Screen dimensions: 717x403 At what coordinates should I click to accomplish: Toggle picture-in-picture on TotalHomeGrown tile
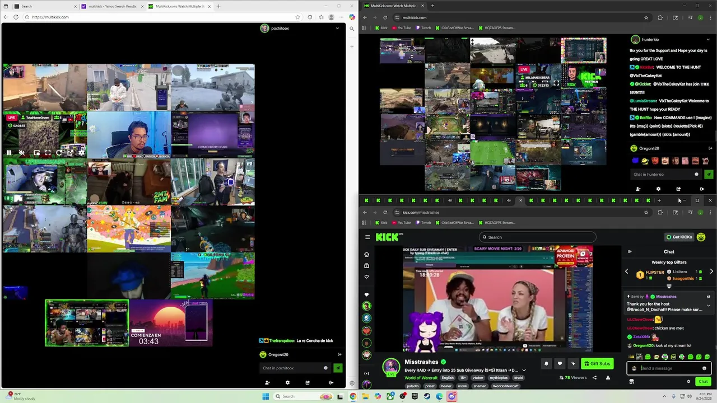(36, 152)
